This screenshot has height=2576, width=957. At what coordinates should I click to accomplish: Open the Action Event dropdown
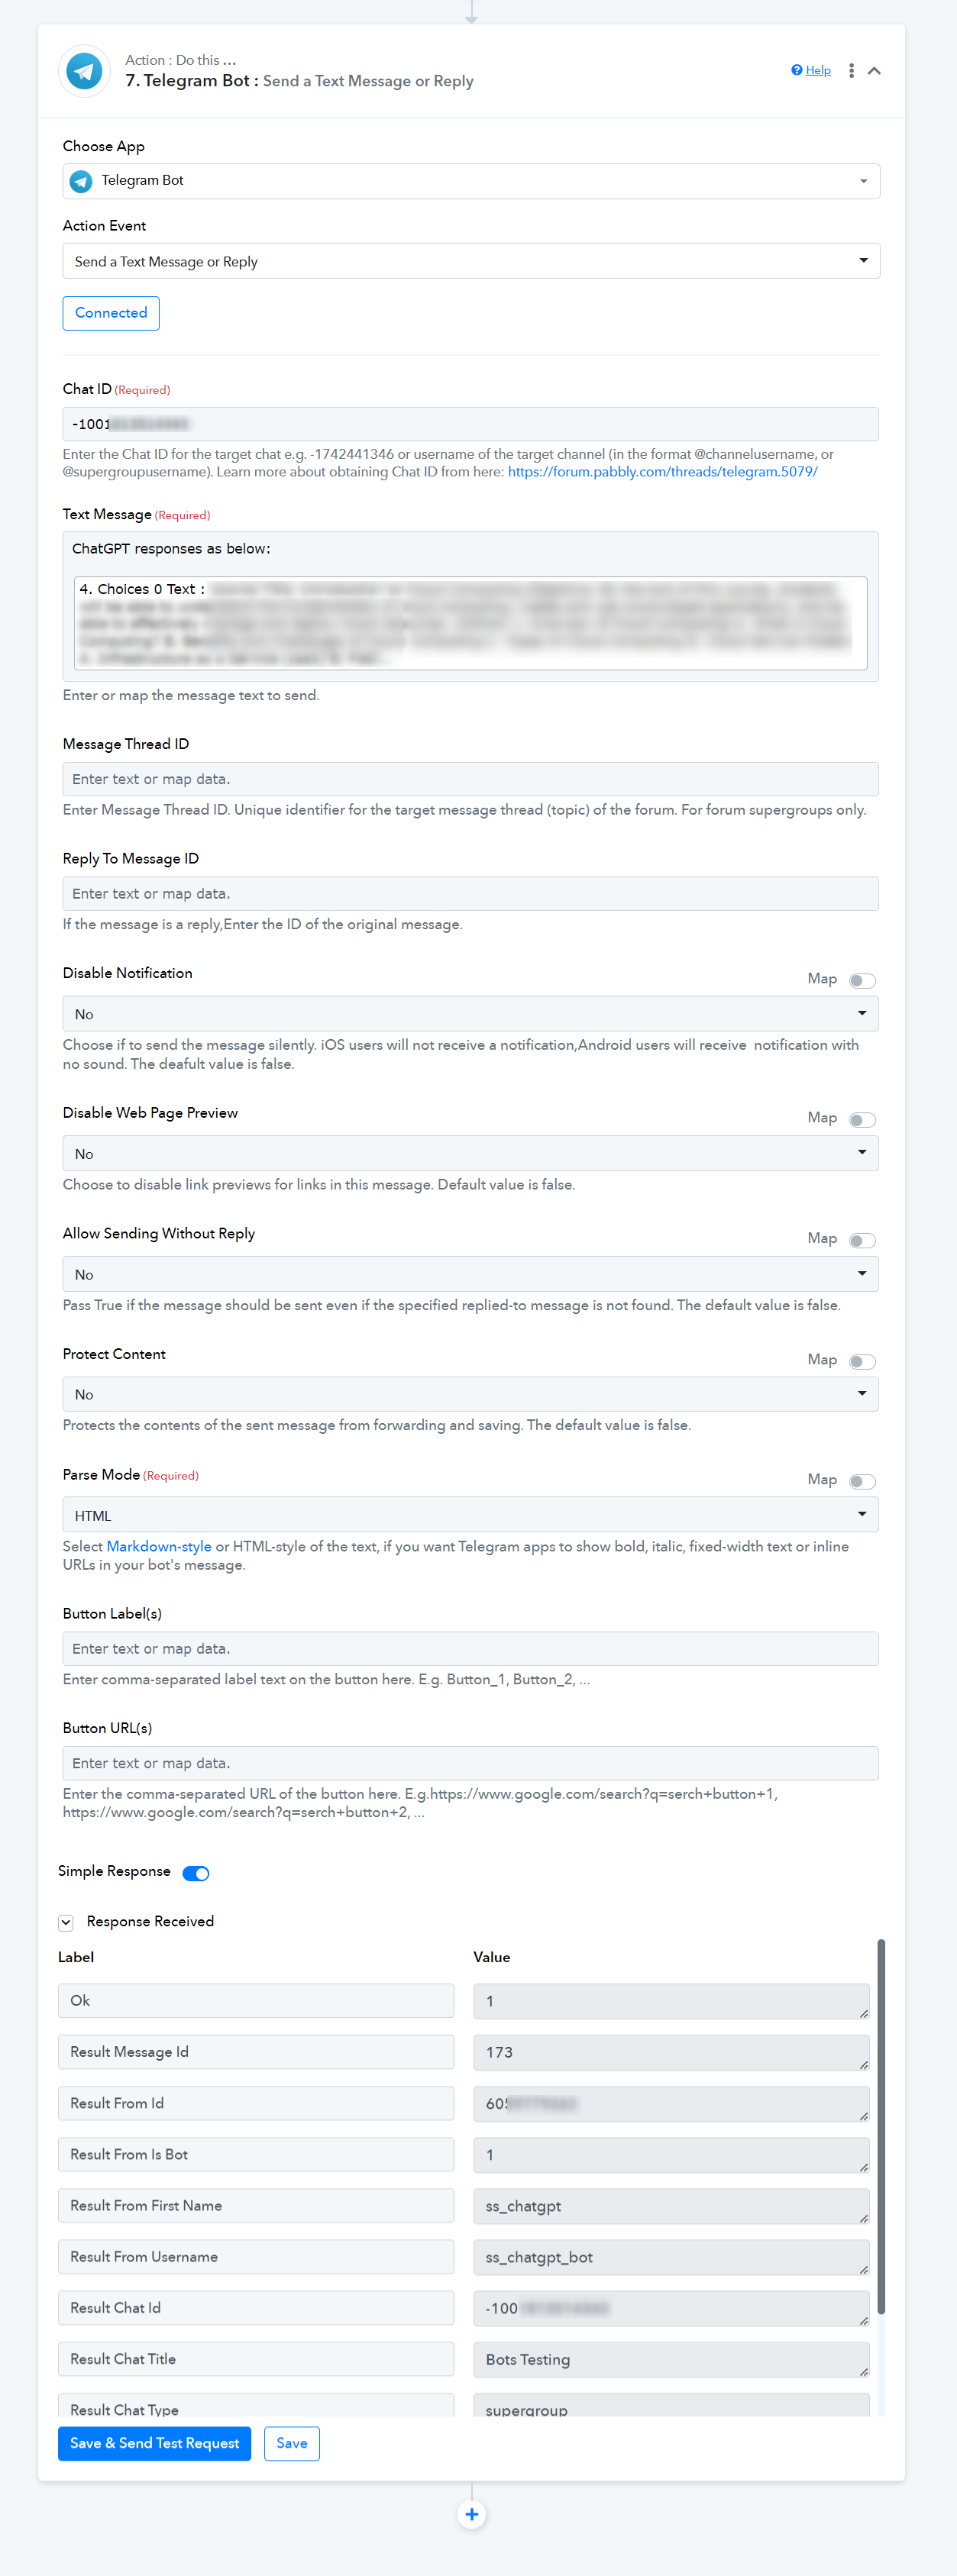471,261
